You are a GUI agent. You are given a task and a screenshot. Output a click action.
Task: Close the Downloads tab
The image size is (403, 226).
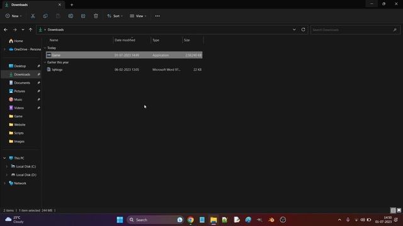pos(60,4)
